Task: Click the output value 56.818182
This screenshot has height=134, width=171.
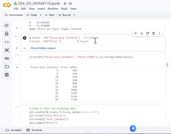Action: click(x=43, y=22)
